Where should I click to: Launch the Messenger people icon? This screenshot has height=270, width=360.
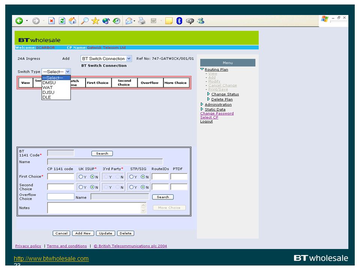(201, 21)
